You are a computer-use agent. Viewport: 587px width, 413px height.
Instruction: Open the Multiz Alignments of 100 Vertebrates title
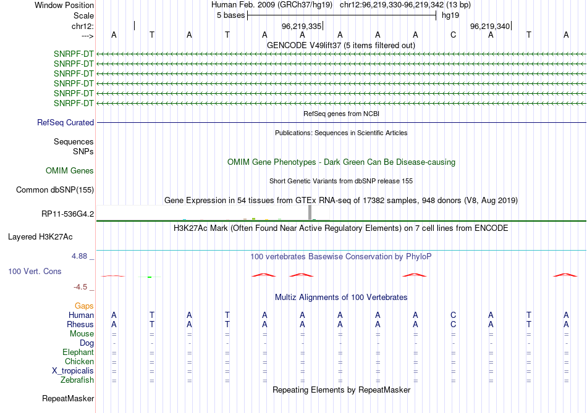click(341, 298)
